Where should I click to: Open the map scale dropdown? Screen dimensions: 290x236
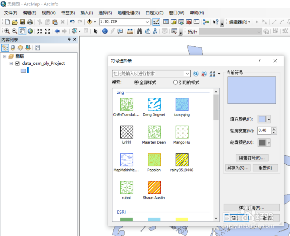[147, 22]
